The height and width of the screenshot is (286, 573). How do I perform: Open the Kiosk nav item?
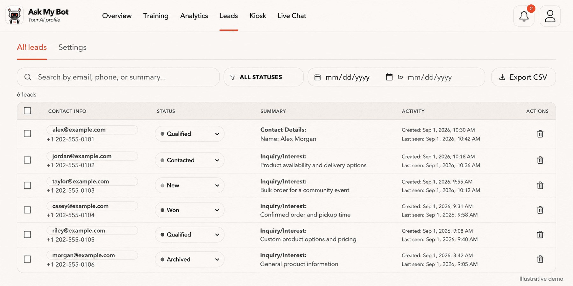[x=258, y=16]
